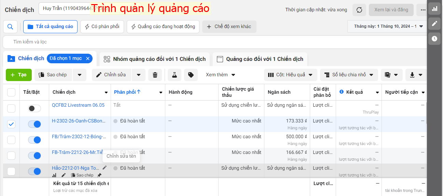The width and height of the screenshot is (443, 196).
Task: Open Chiến dịch column header menu arrow
Action: click(x=106, y=92)
